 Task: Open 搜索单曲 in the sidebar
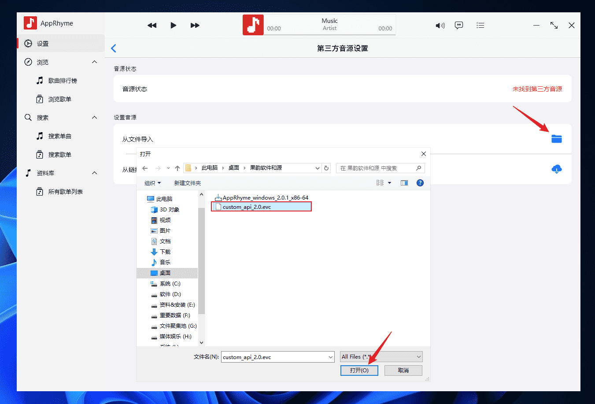pos(60,136)
